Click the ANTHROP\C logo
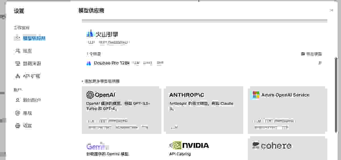 click(x=187, y=95)
